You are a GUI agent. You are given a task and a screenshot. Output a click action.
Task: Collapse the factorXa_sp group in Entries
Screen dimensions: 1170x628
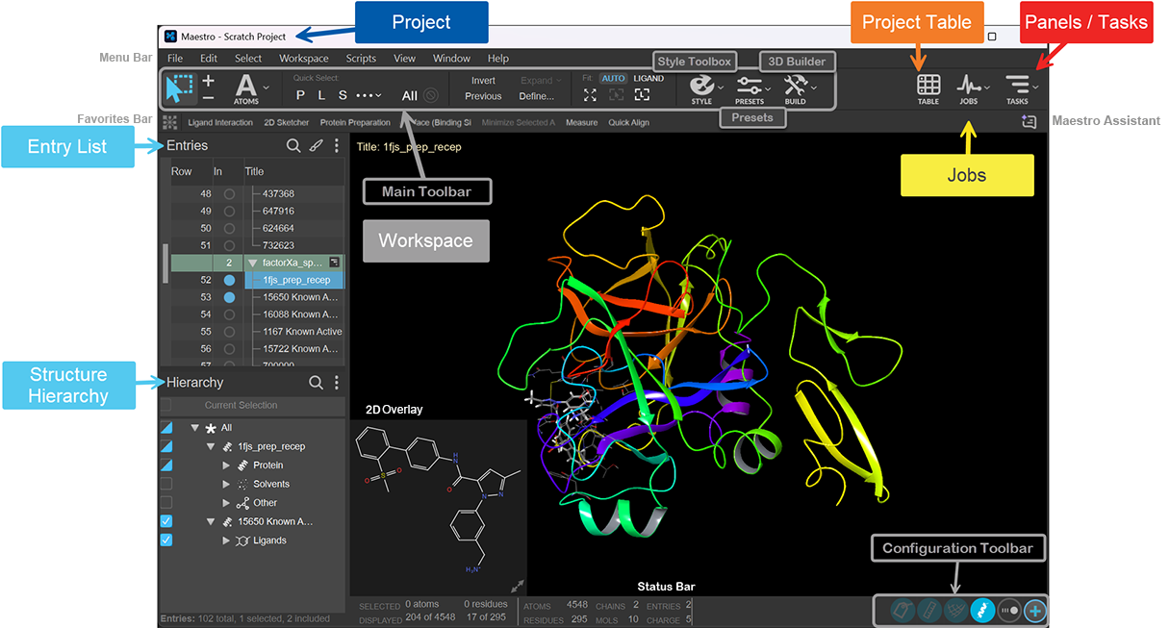[253, 263]
